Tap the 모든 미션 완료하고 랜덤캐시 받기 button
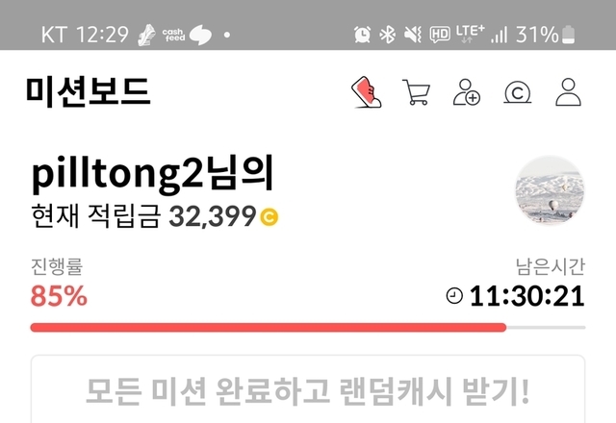Viewport: 616px width, 423px height. pyautogui.click(x=308, y=389)
